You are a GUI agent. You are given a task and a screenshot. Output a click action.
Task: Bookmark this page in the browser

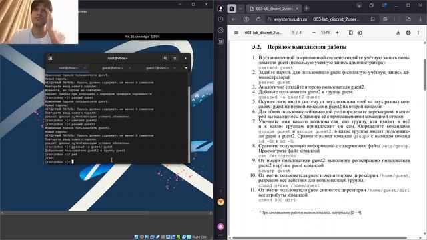[372, 19]
